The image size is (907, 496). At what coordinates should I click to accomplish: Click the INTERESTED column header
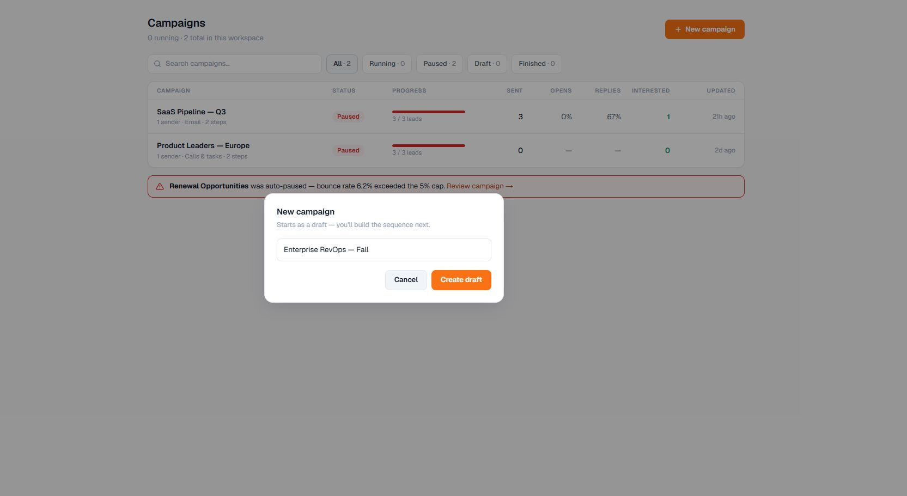pyautogui.click(x=651, y=91)
